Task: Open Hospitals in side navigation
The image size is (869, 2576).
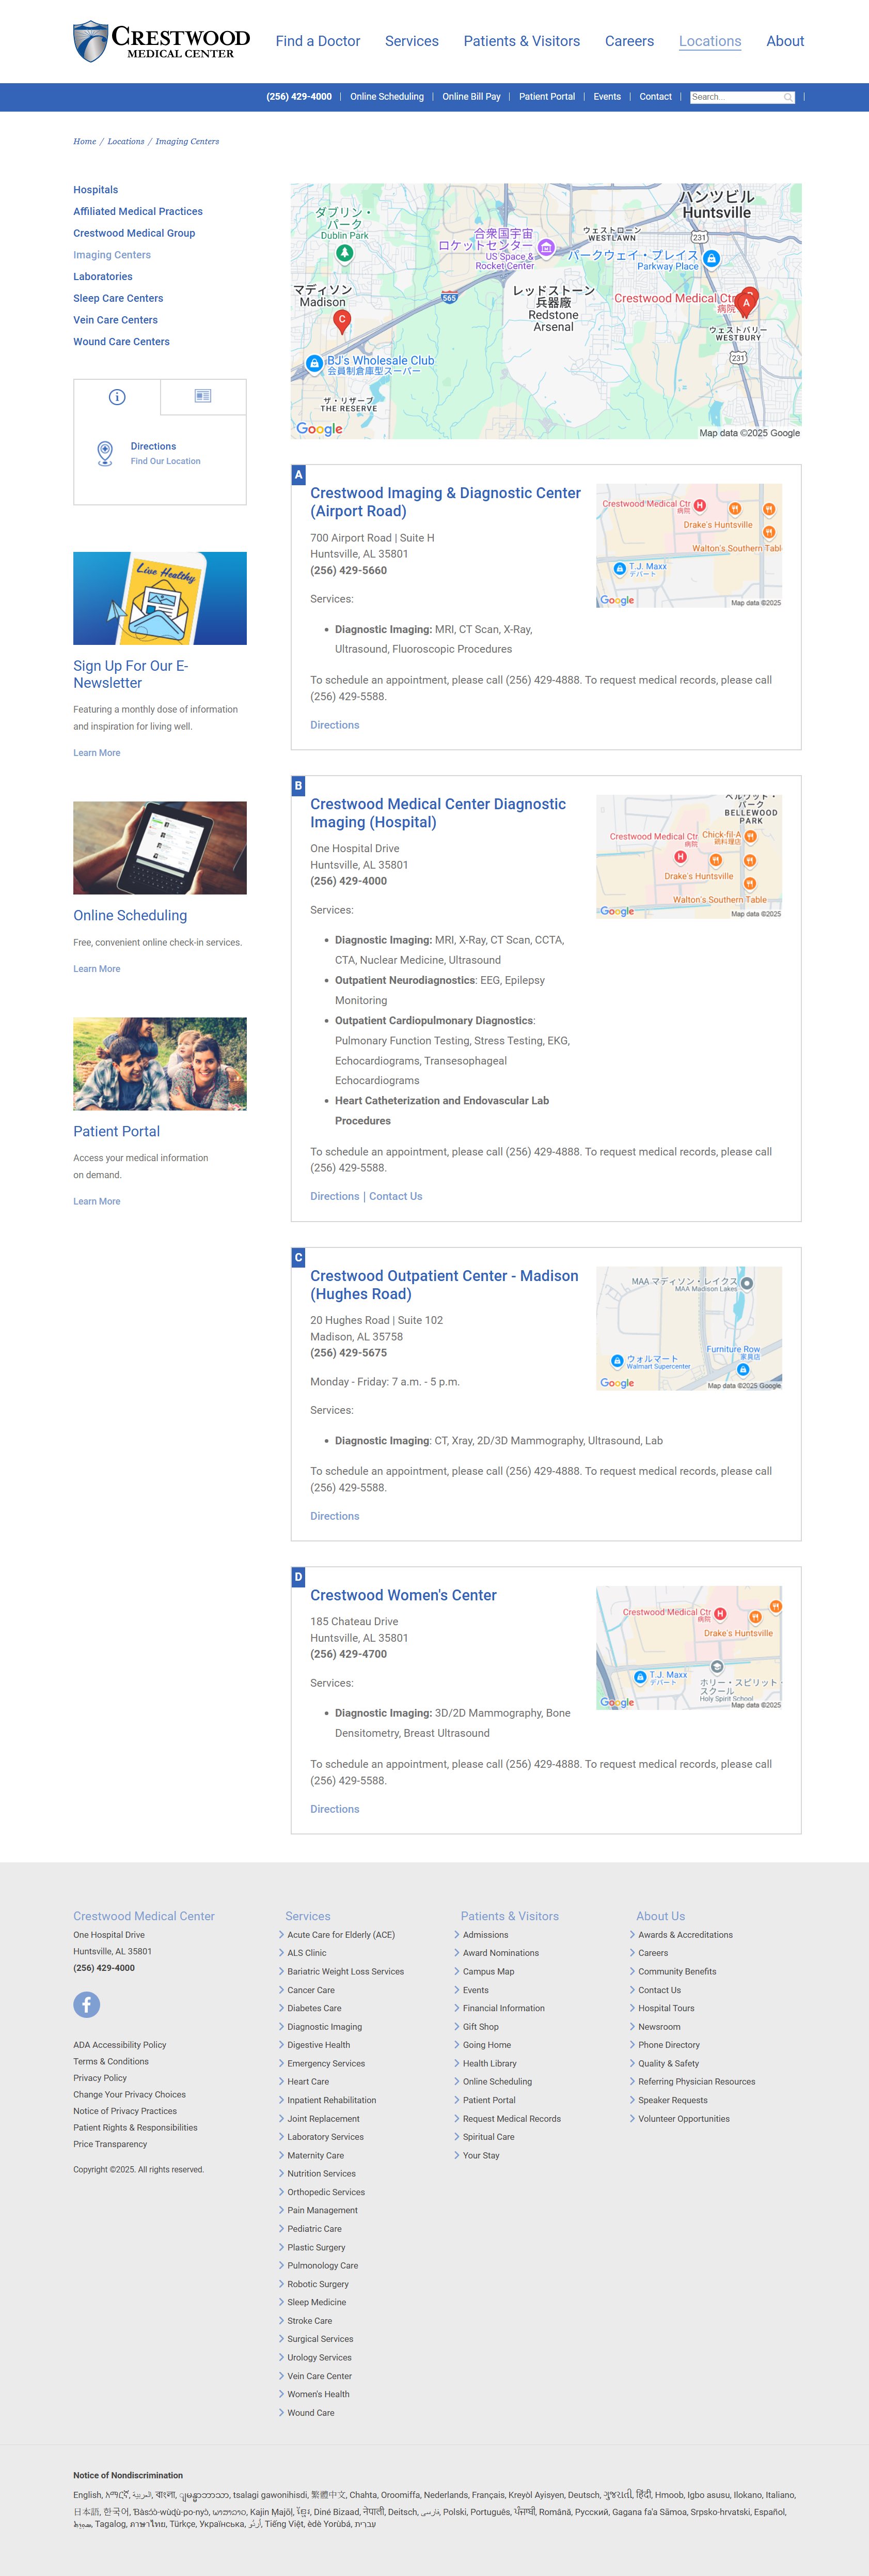Action: click(96, 190)
